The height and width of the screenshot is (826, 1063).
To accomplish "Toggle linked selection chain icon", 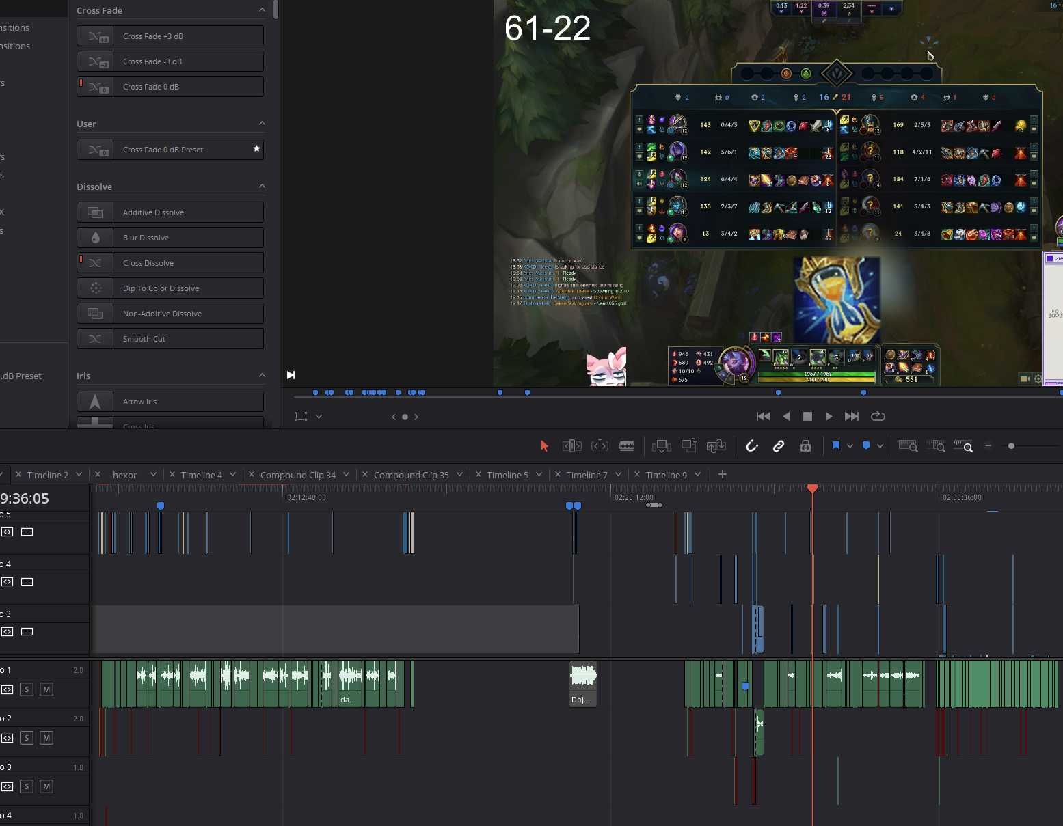I will coord(779,446).
